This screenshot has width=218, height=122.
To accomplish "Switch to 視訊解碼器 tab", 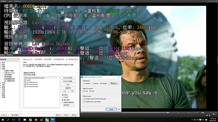I will tap(38, 59).
